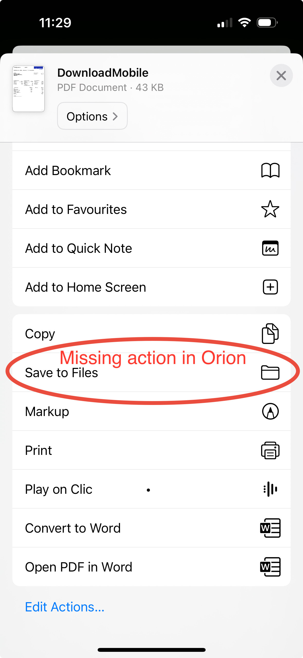Tap the open book Bookmark icon

tap(270, 170)
